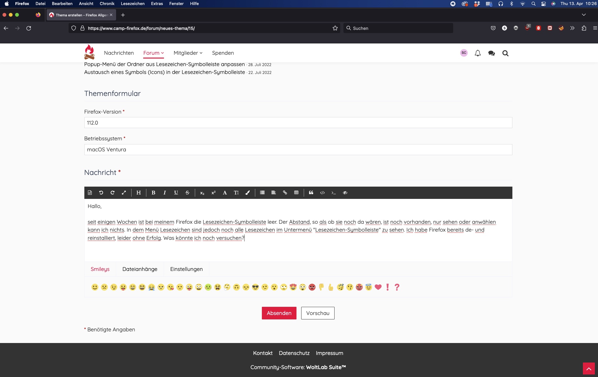Screen dimensions: 598x377
Task: Switch to the Dateianhänge tab
Action: click(140, 269)
